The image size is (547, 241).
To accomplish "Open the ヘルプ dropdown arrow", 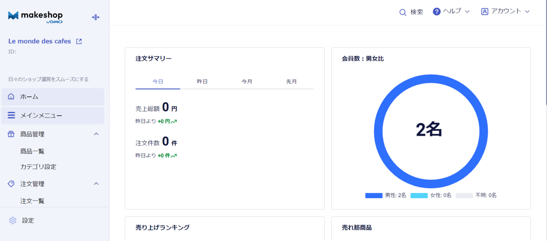I will (x=467, y=11).
